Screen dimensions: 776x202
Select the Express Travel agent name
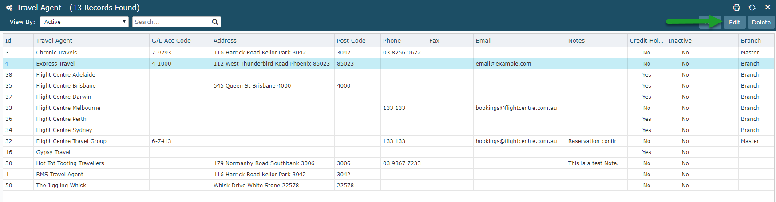[x=55, y=63]
